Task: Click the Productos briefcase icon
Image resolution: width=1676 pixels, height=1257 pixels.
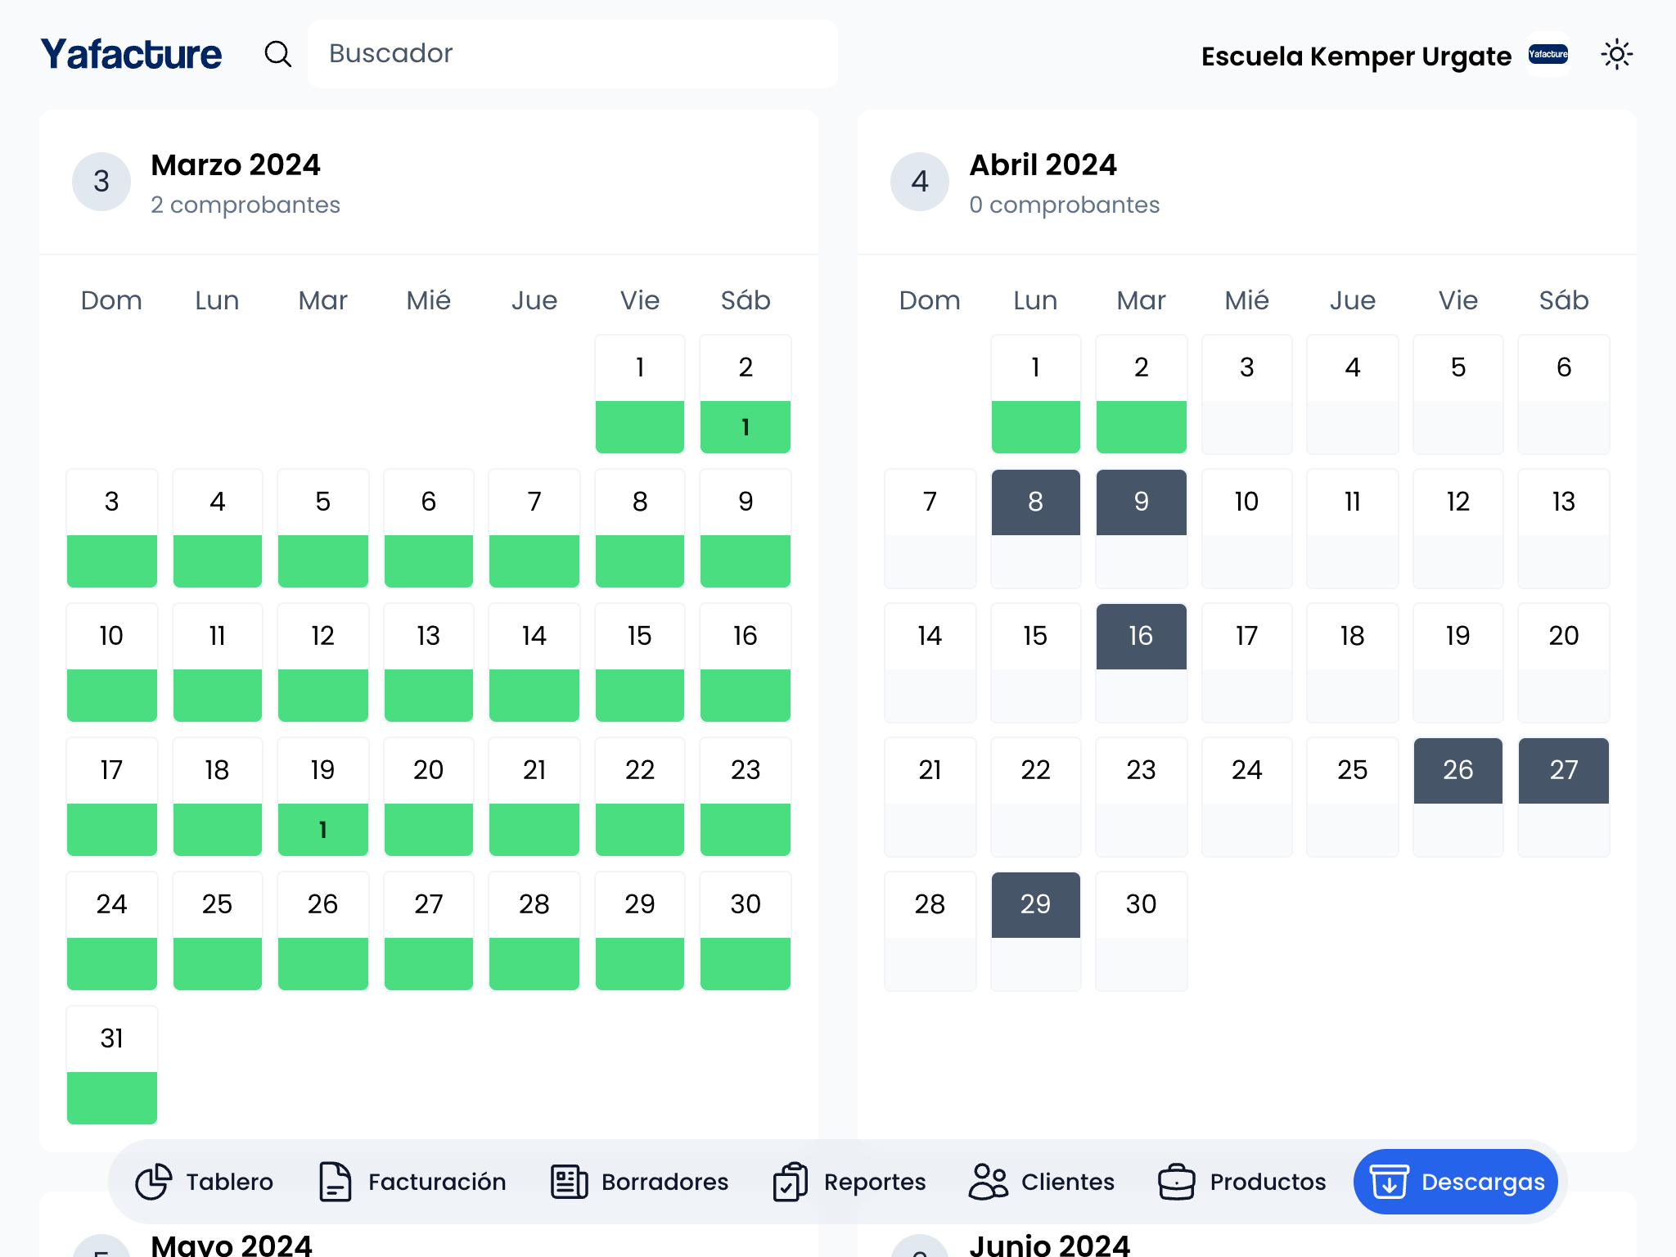Action: [1177, 1182]
